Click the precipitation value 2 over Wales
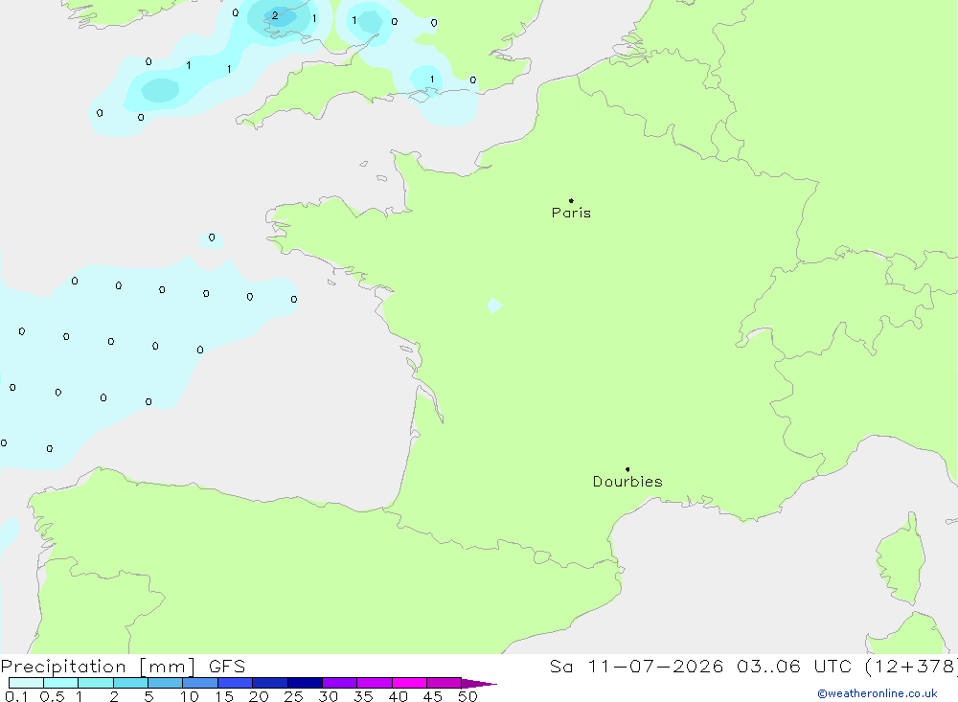 click(275, 16)
